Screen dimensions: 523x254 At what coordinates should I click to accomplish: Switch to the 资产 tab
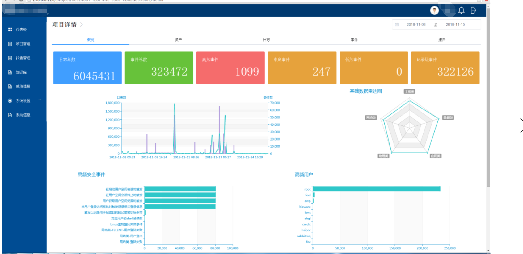click(x=178, y=40)
